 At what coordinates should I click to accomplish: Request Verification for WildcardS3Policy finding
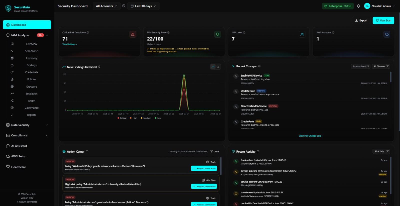pyautogui.click(x=204, y=169)
